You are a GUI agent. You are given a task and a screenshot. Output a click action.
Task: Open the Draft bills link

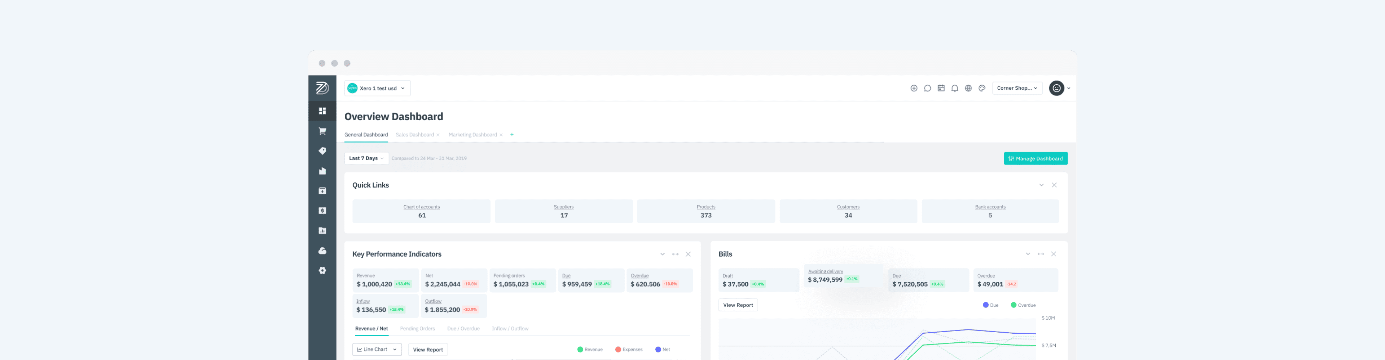coord(727,276)
